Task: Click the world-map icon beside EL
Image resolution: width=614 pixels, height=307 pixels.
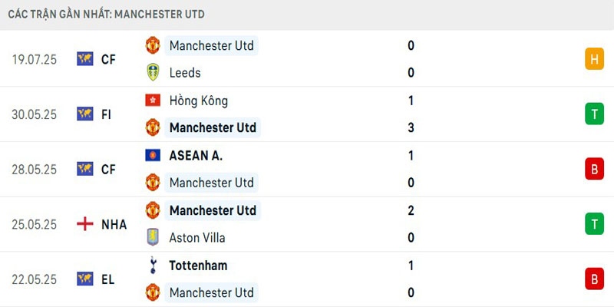Action: coord(84,279)
